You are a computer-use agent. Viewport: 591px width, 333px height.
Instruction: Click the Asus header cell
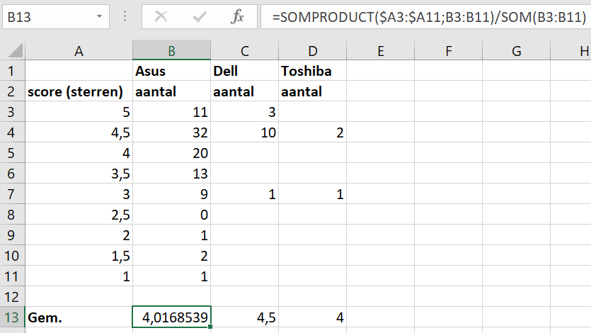[171, 72]
